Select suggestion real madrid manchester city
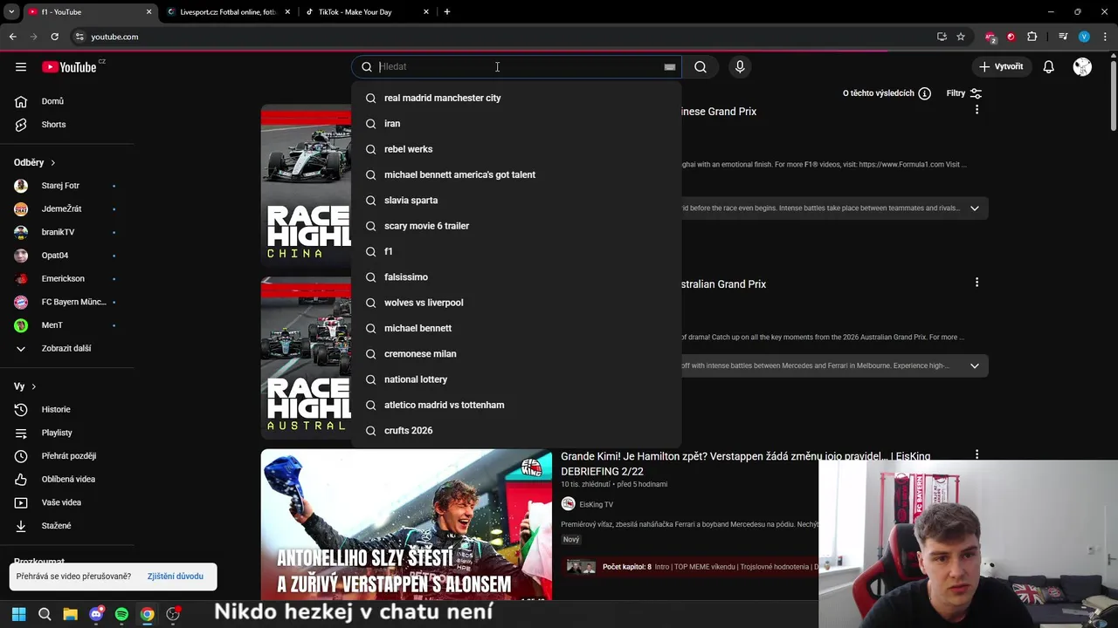The height and width of the screenshot is (628, 1118). pyautogui.click(x=516, y=99)
